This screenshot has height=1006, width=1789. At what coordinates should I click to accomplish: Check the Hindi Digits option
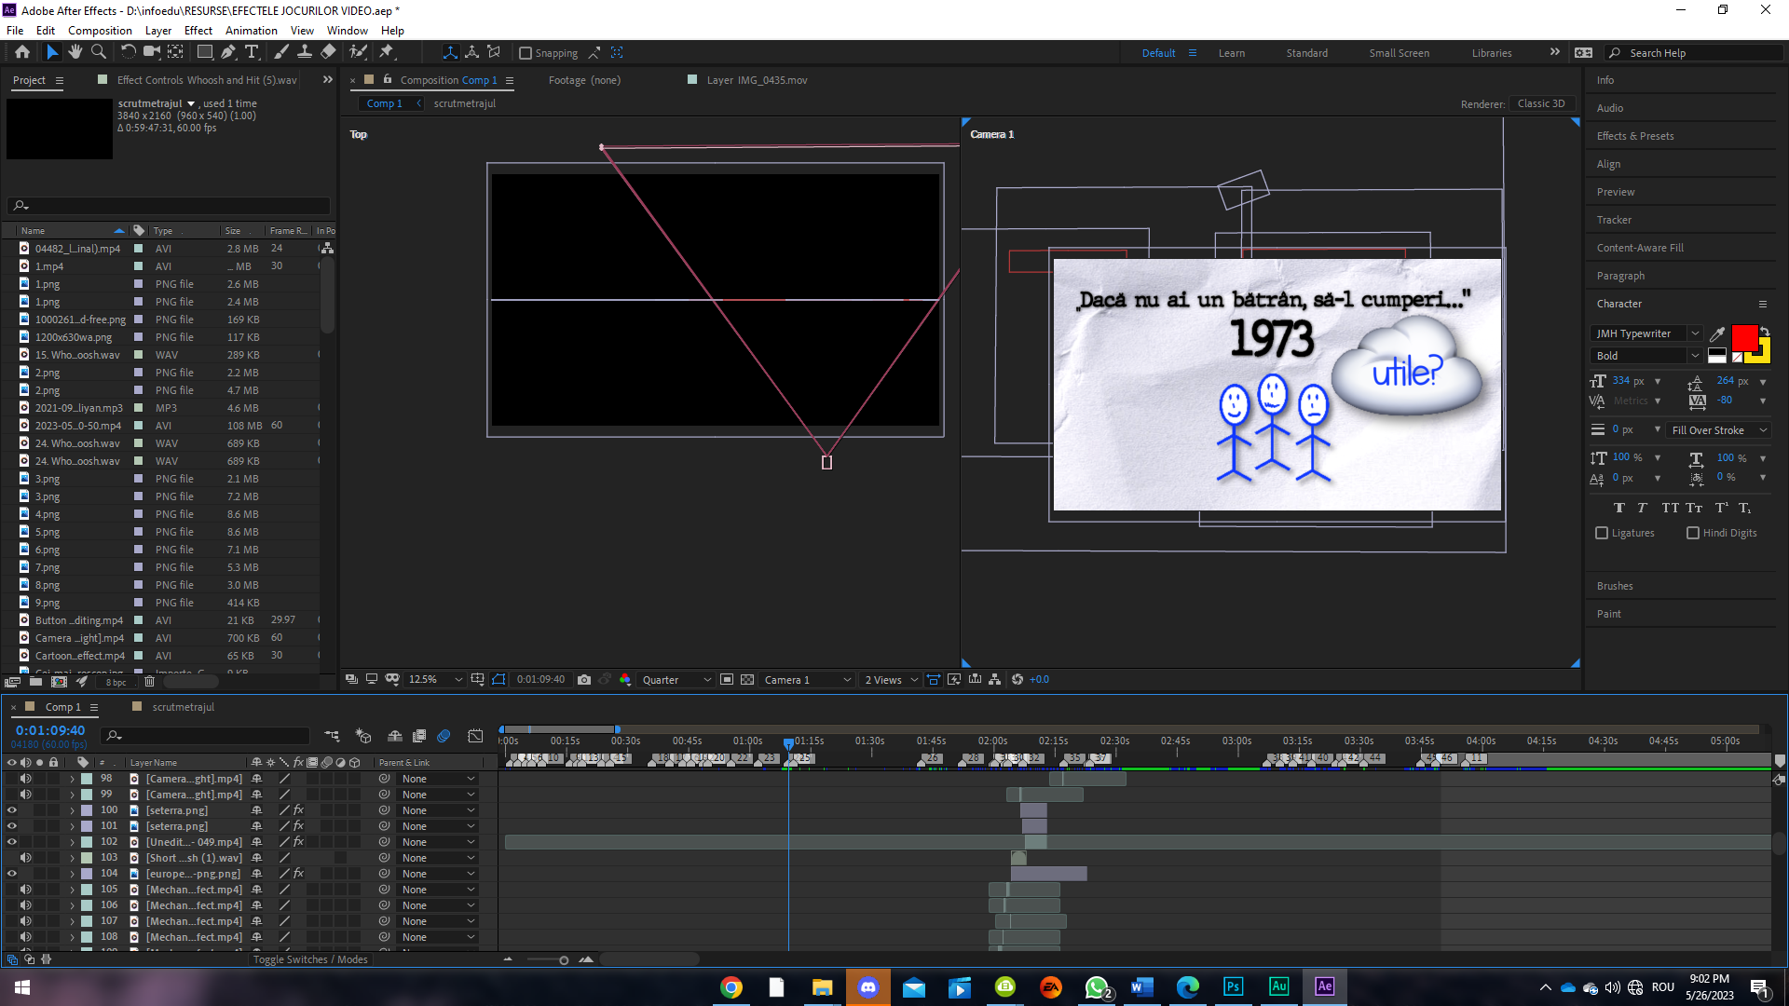pos(1693,534)
